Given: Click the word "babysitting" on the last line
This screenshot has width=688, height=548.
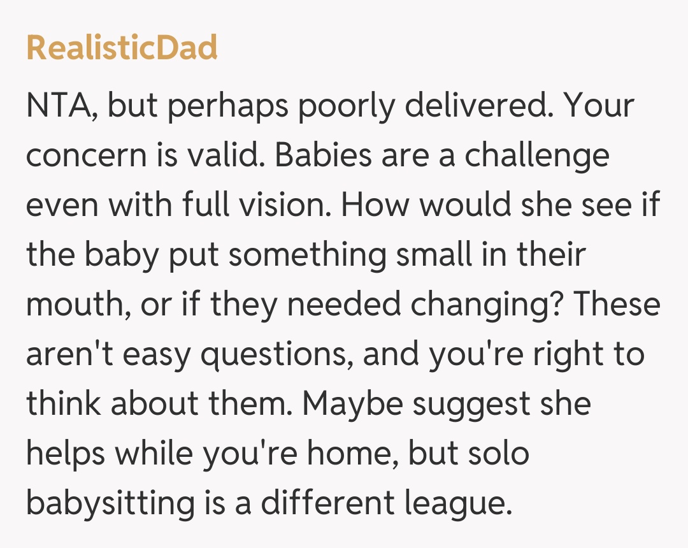Looking at the screenshot, I should click(x=110, y=503).
